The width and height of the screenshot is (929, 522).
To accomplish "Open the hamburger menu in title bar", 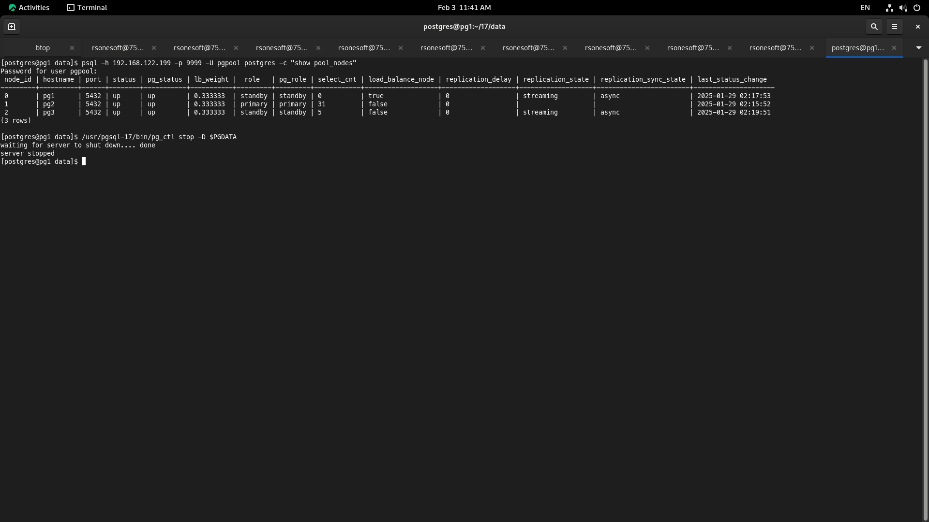I will (x=894, y=27).
